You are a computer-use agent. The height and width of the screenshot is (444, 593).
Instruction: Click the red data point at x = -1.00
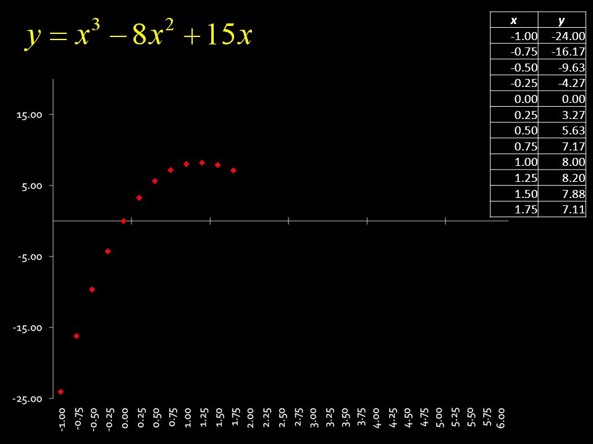point(61,392)
